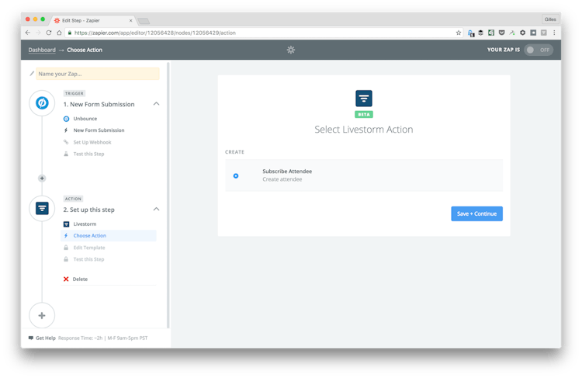Viewport: 582px width, 378px height.
Task: Reload the page with the refresh icon
Action: [x=49, y=33]
